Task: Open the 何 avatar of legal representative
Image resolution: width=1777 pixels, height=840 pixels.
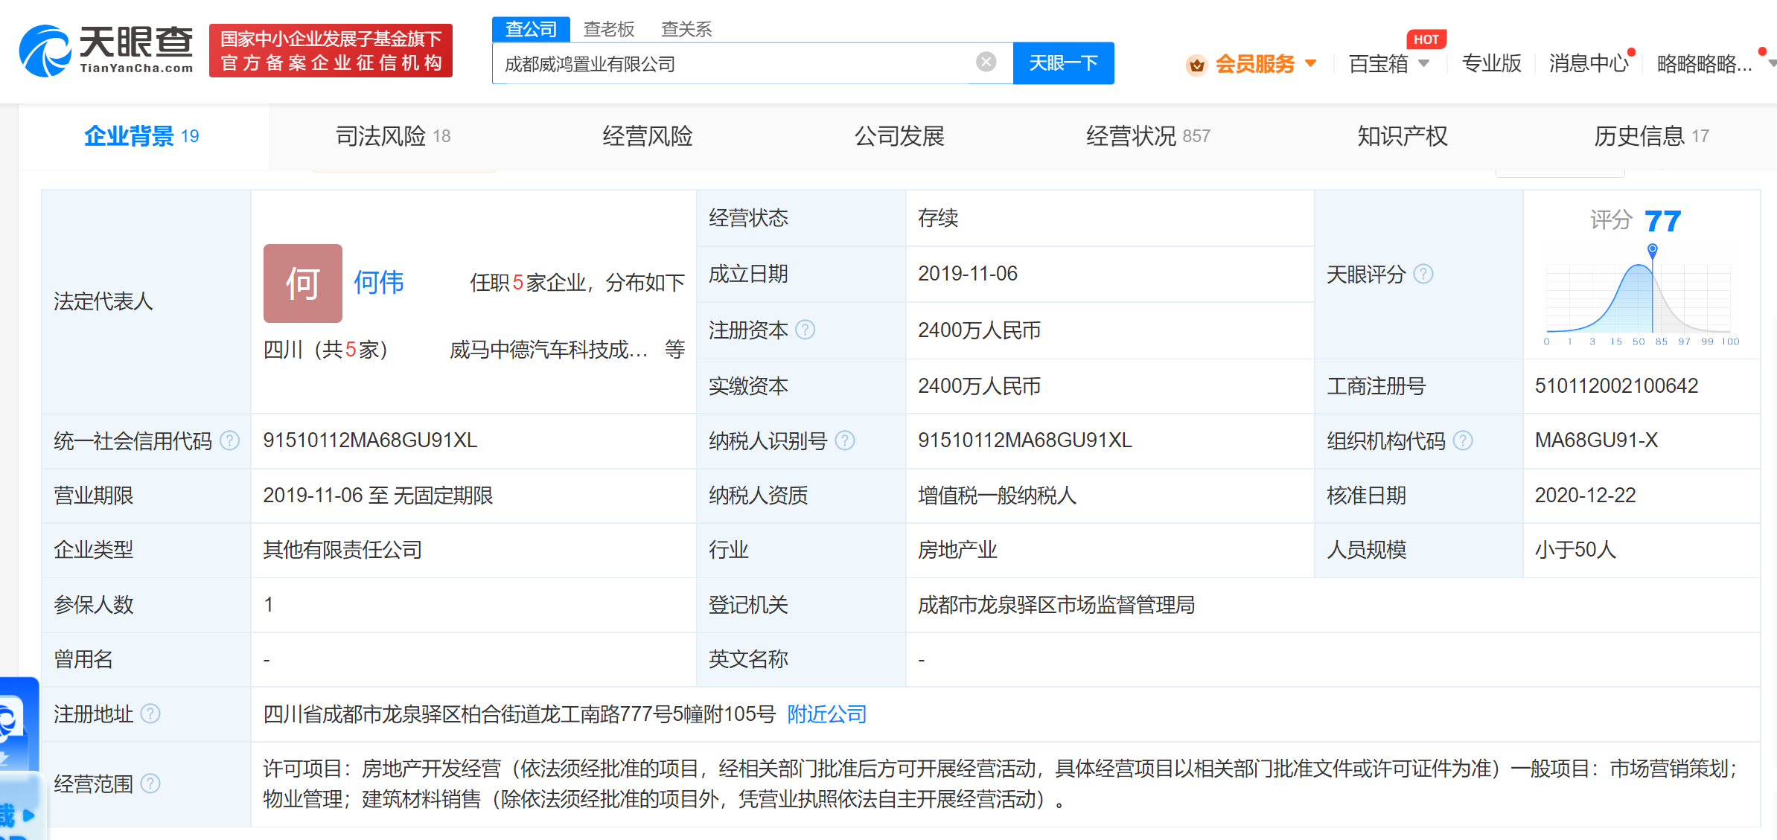Action: tap(302, 283)
